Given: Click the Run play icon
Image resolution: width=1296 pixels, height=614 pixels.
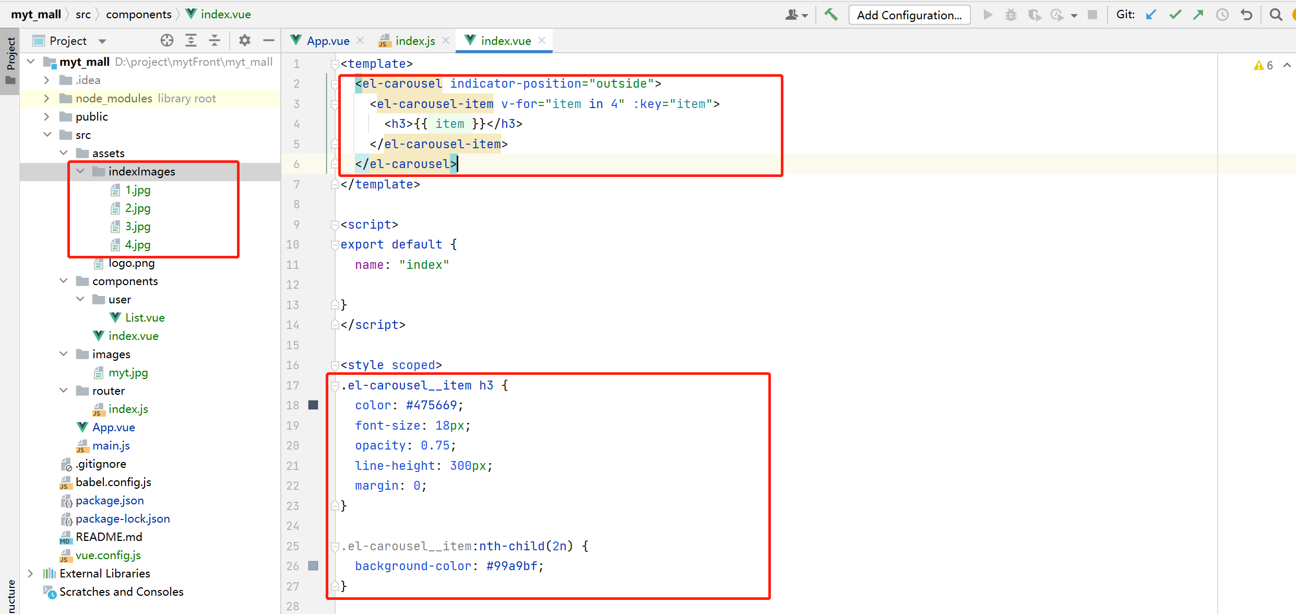Looking at the screenshot, I should [x=988, y=15].
